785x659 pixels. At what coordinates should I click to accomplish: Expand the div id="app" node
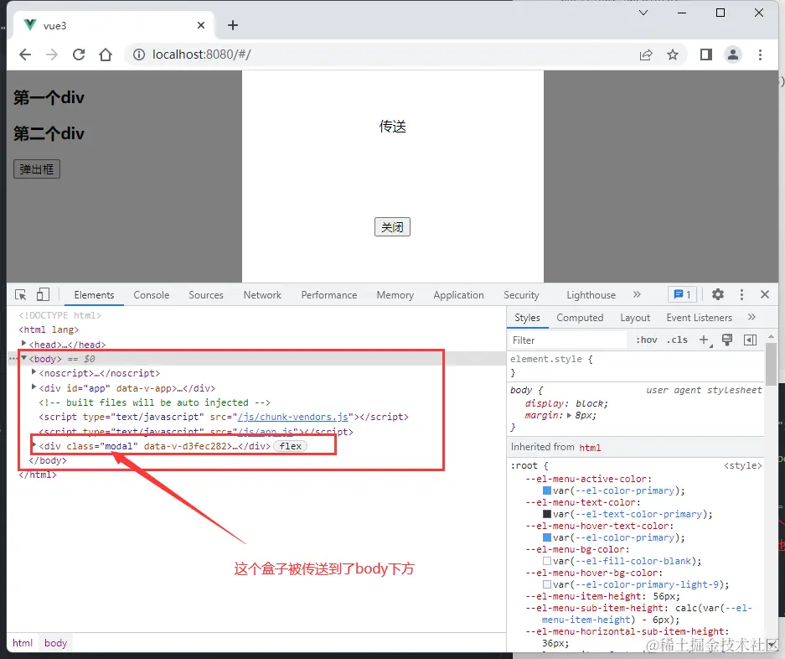coord(34,387)
